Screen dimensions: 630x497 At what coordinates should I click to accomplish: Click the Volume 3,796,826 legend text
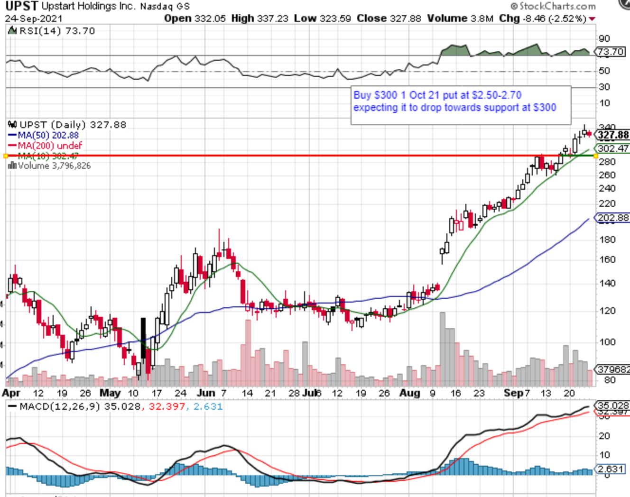[54, 166]
